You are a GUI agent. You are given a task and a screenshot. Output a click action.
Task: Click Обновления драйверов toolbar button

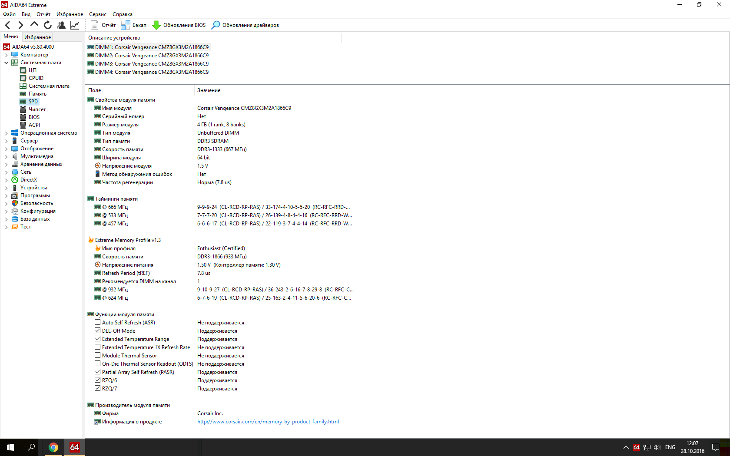tap(246, 25)
